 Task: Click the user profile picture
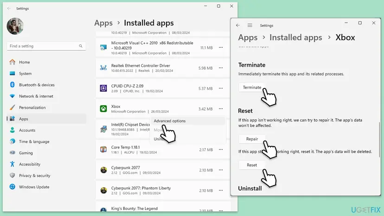click(15, 26)
